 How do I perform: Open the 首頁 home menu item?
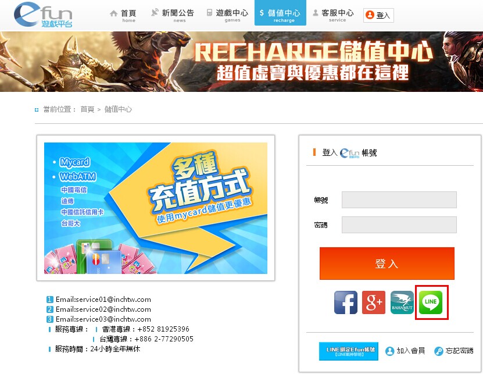click(x=123, y=15)
